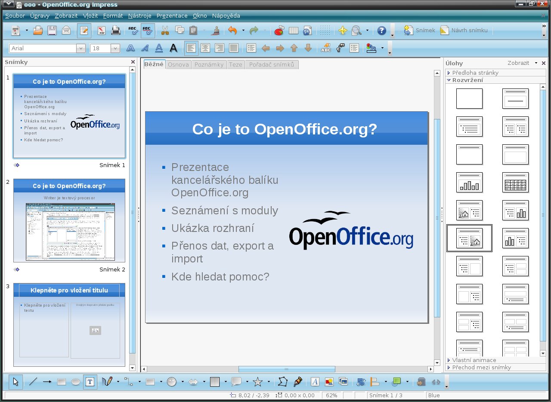The image size is (551, 402).
Task: Copy selection to clipboard icon
Action: point(179,30)
